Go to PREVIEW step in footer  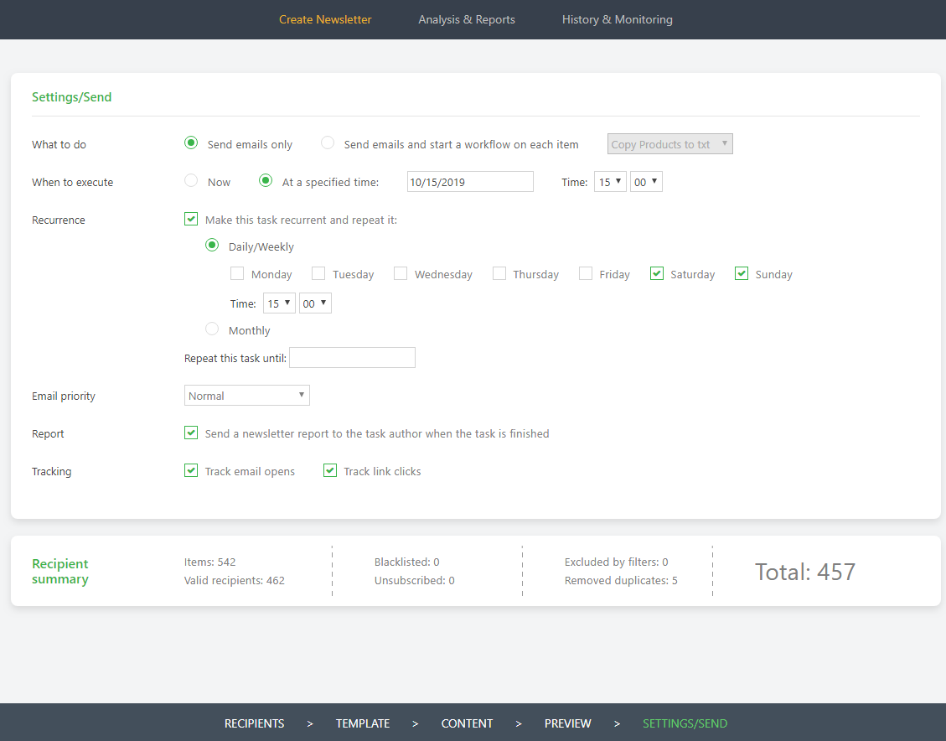point(568,723)
